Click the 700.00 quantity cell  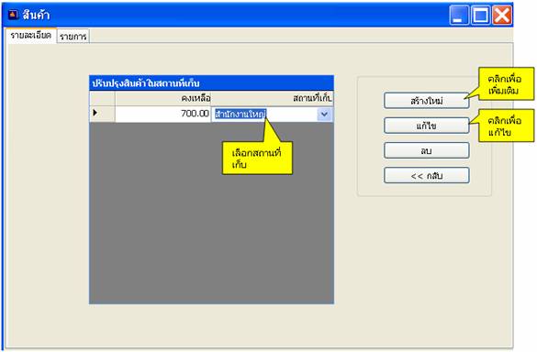point(163,114)
